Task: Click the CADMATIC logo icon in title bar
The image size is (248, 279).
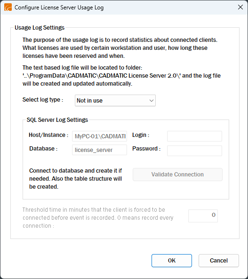Action: click(x=8, y=8)
